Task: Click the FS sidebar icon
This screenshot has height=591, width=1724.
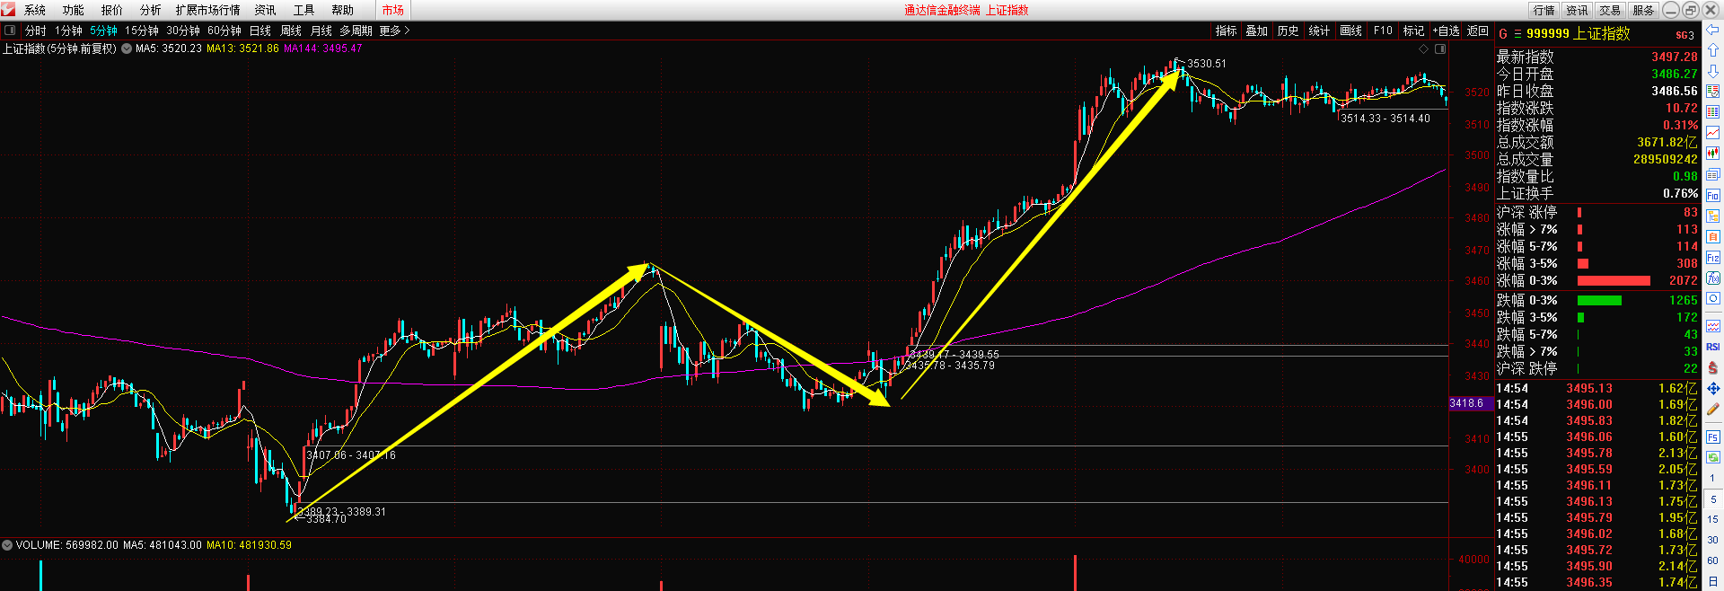Action: 1712,437
